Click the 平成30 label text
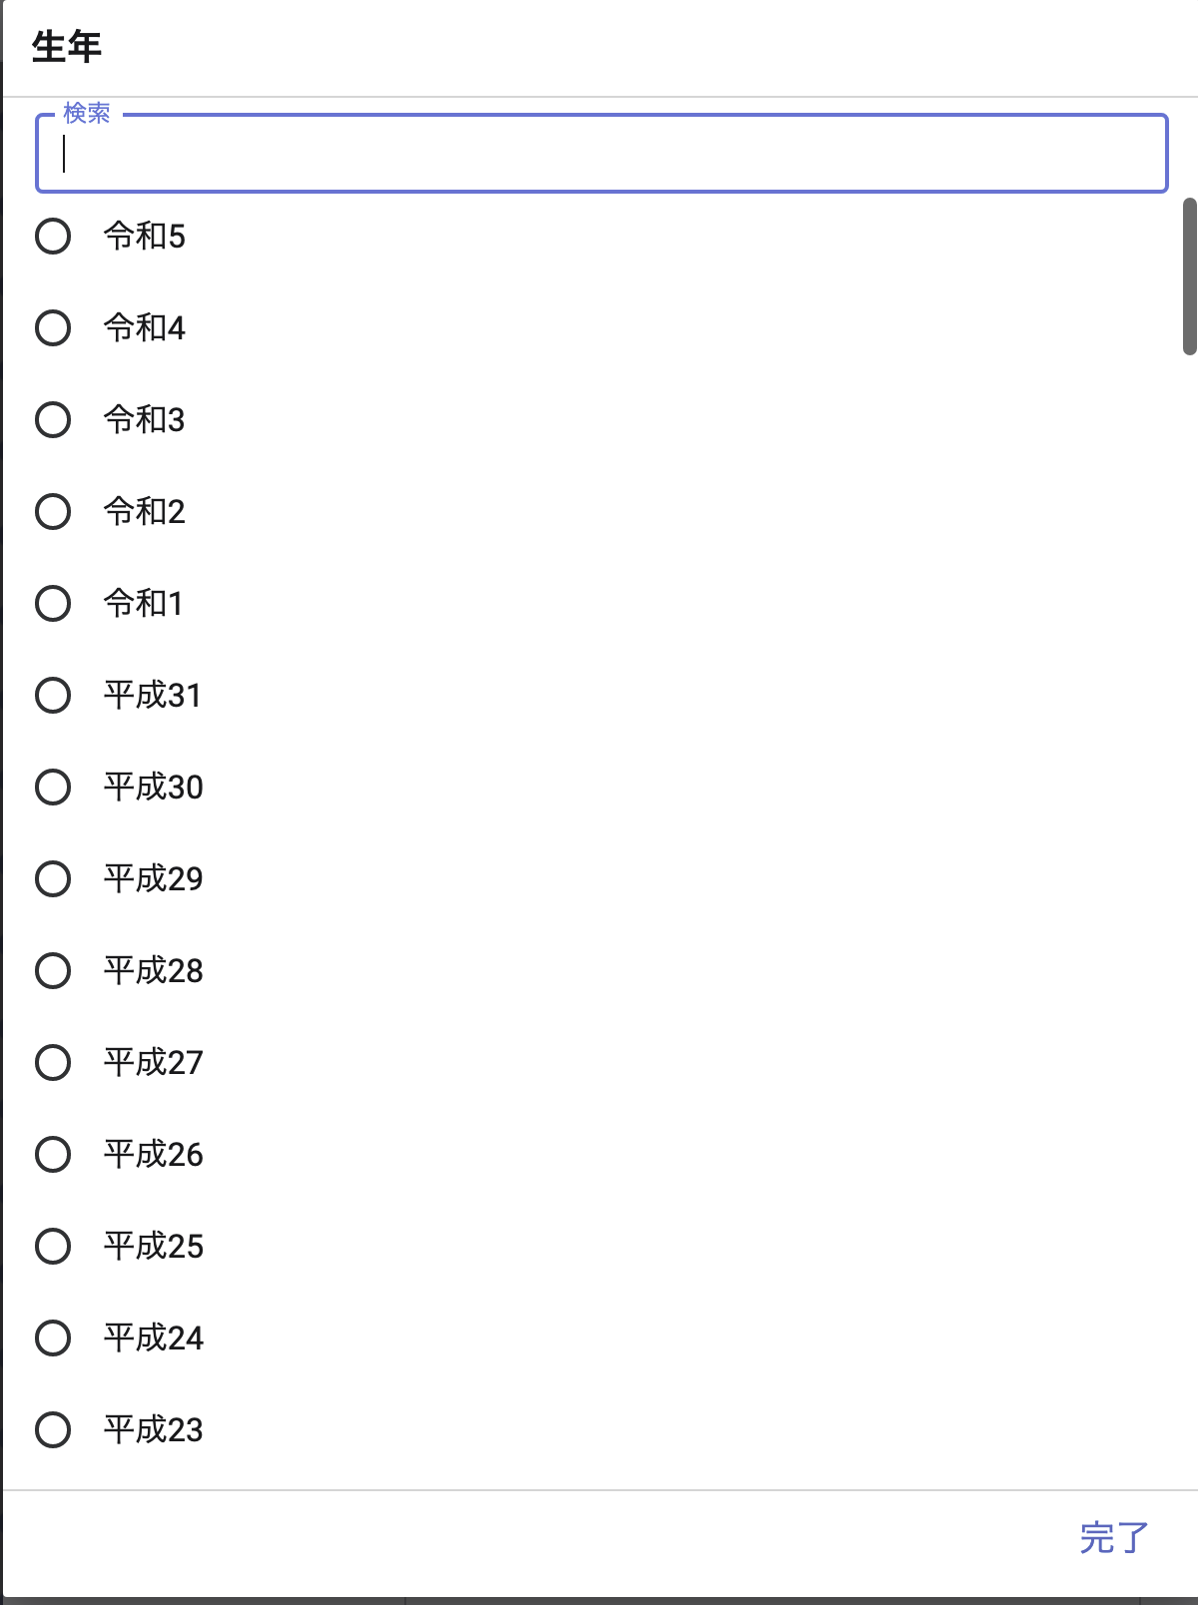The width and height of the screenshot is (1198, 1605). (153, 788)
